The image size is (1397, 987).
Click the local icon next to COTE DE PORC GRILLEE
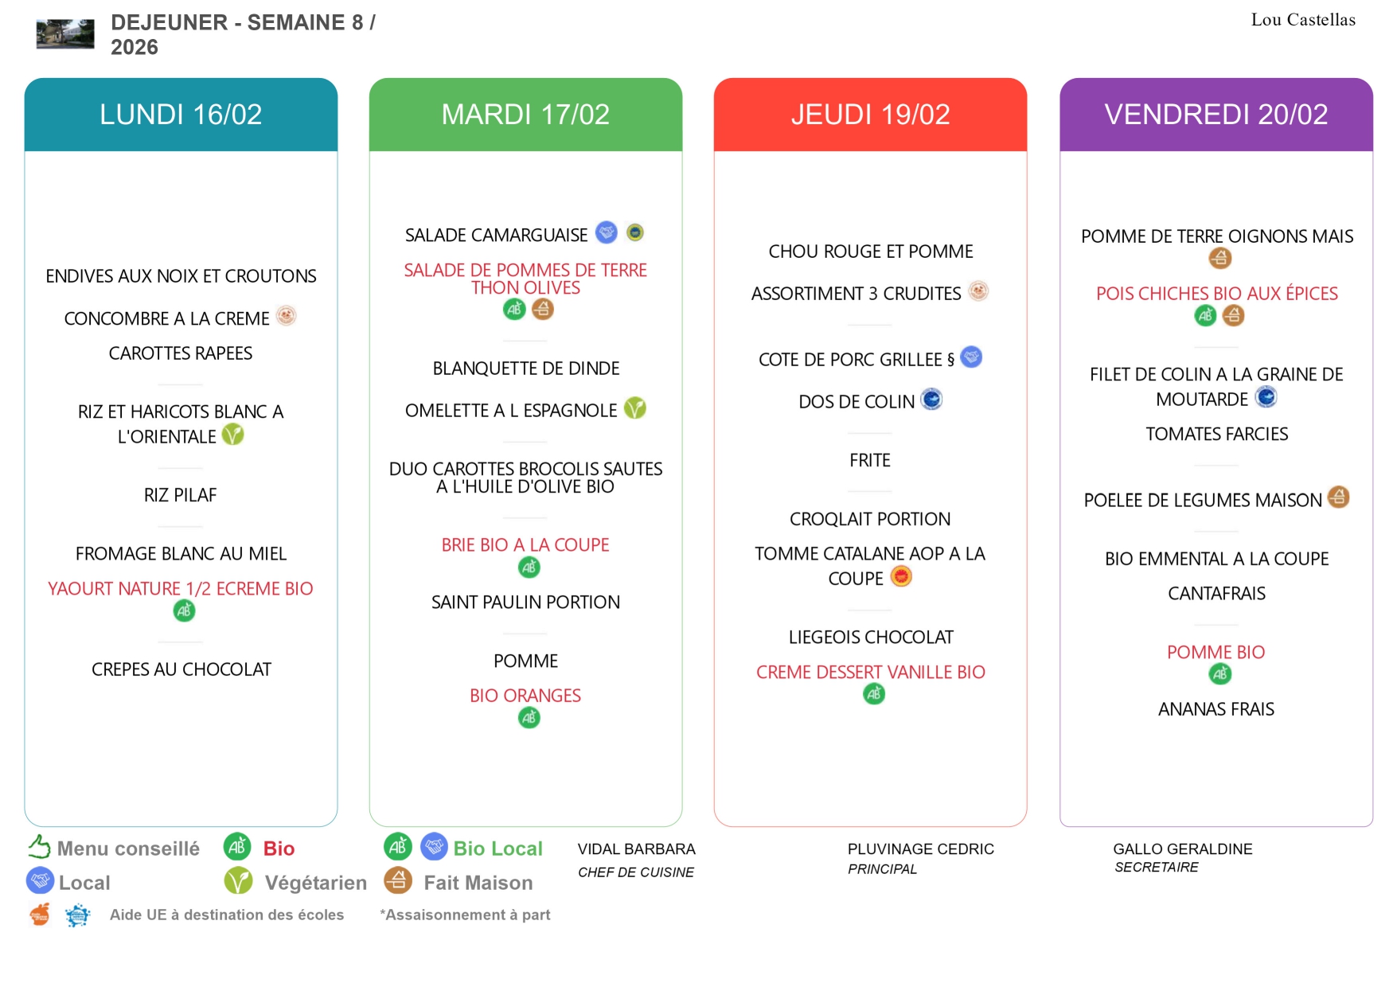coord(971,357)
